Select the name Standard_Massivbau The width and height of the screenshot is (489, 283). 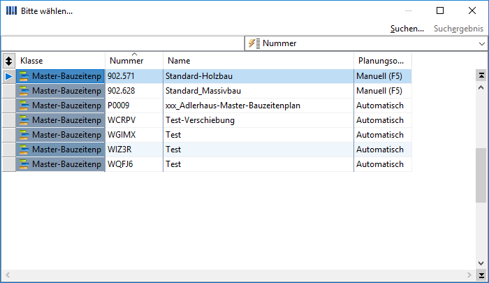[203, 91]
